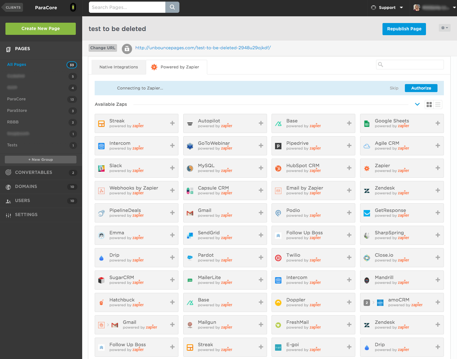Add the Emma zap
The image size is (457, 359).
[x=172, y=235]
